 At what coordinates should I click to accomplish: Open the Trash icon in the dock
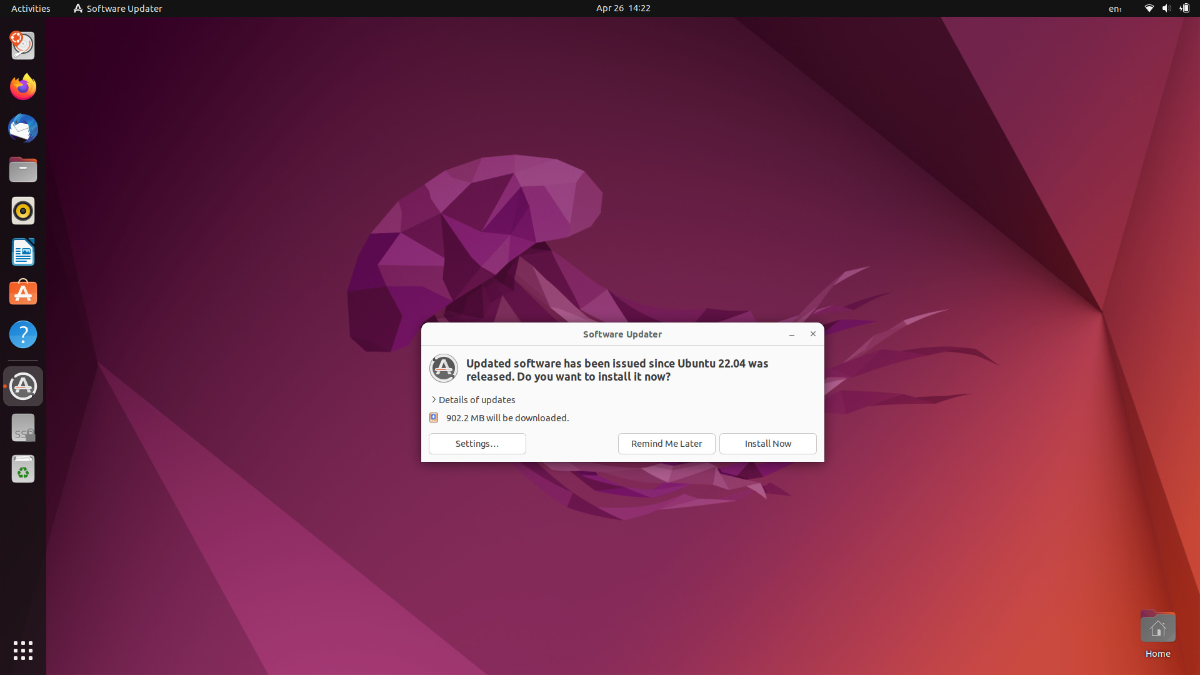(x=23, y=469)
